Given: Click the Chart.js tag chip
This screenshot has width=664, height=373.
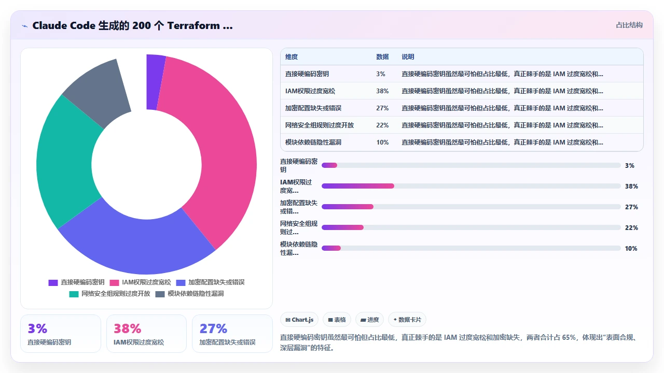Looking at the screenshot, I should [x=299, y=320].
